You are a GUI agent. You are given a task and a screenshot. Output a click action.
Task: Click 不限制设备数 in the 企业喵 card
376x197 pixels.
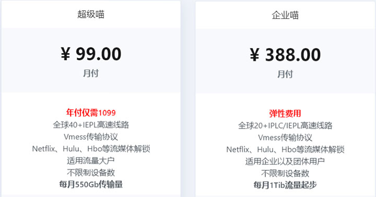285,173
